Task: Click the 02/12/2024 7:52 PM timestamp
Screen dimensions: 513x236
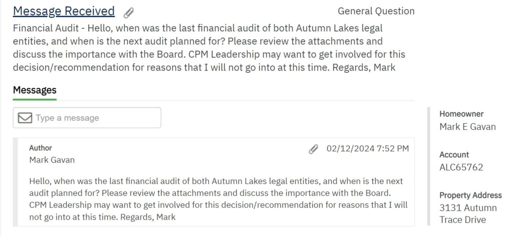Action: tap(367, 148)
